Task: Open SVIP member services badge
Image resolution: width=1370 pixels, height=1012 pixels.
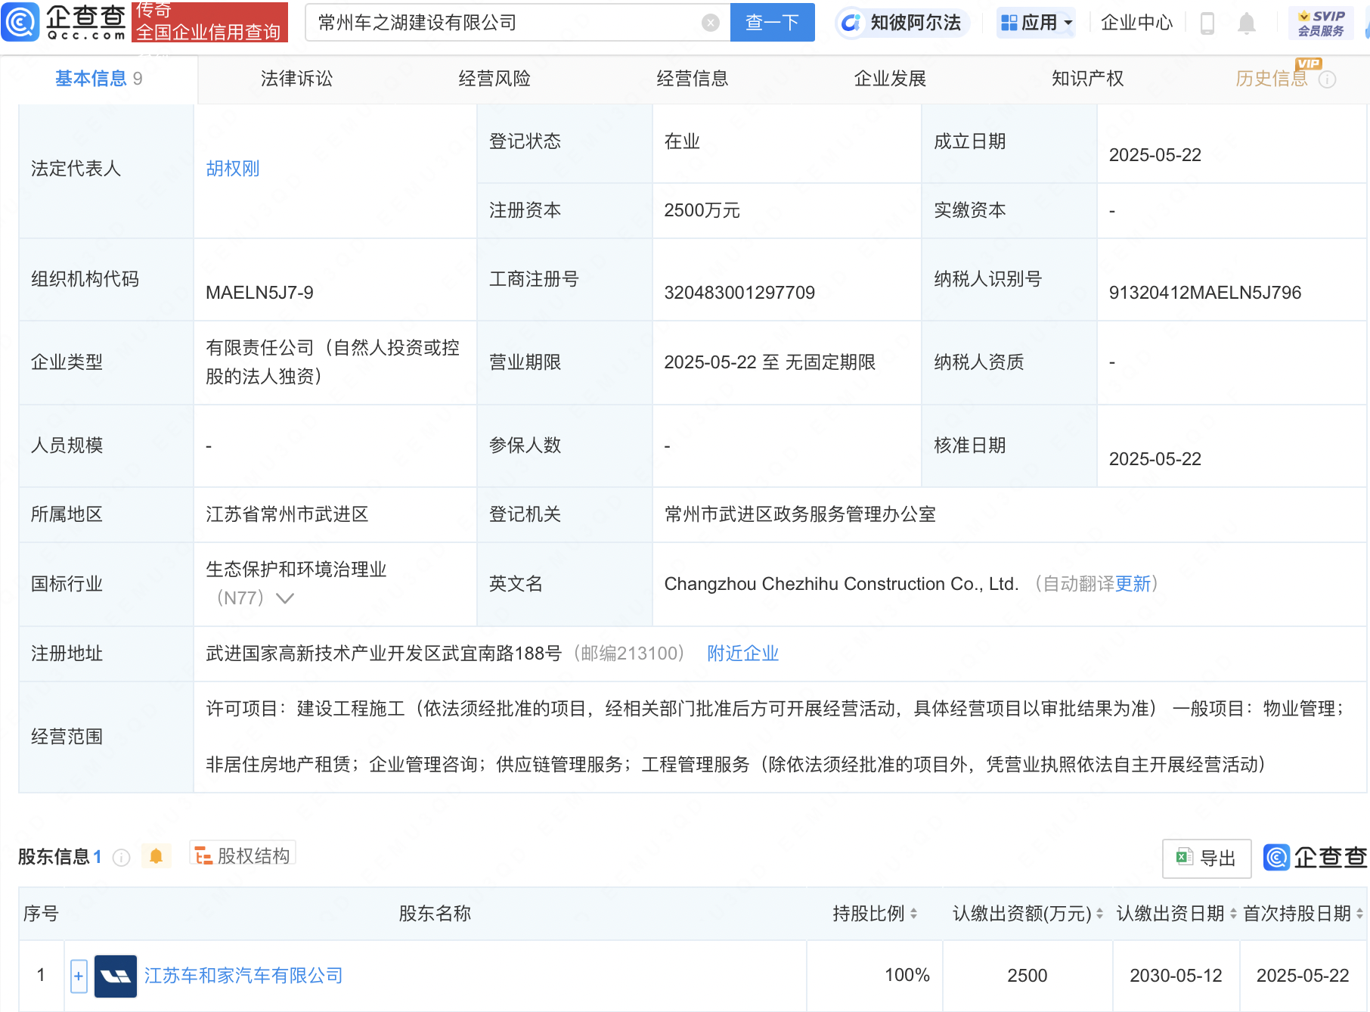Action: pos(1321,23)
